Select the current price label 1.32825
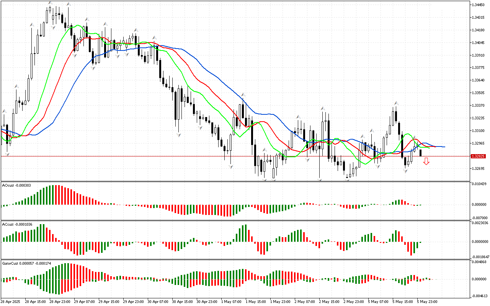490x306 pixels. 479,156
